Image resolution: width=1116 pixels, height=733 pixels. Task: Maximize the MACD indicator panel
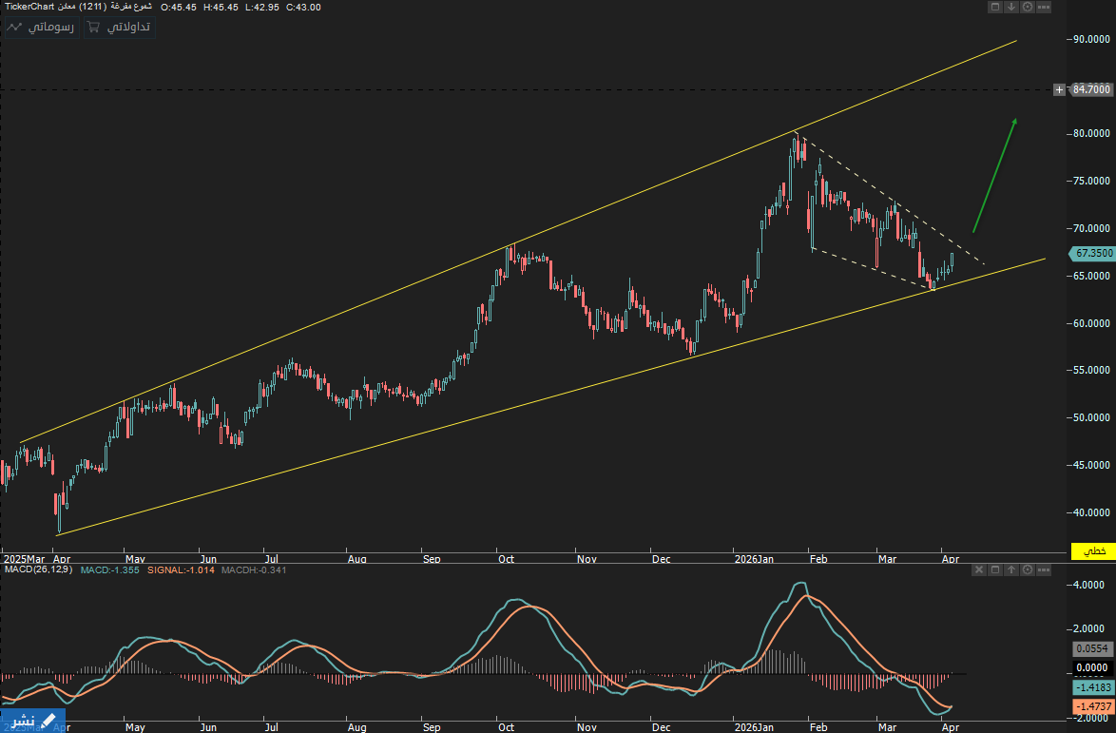(x=995, y=570)
